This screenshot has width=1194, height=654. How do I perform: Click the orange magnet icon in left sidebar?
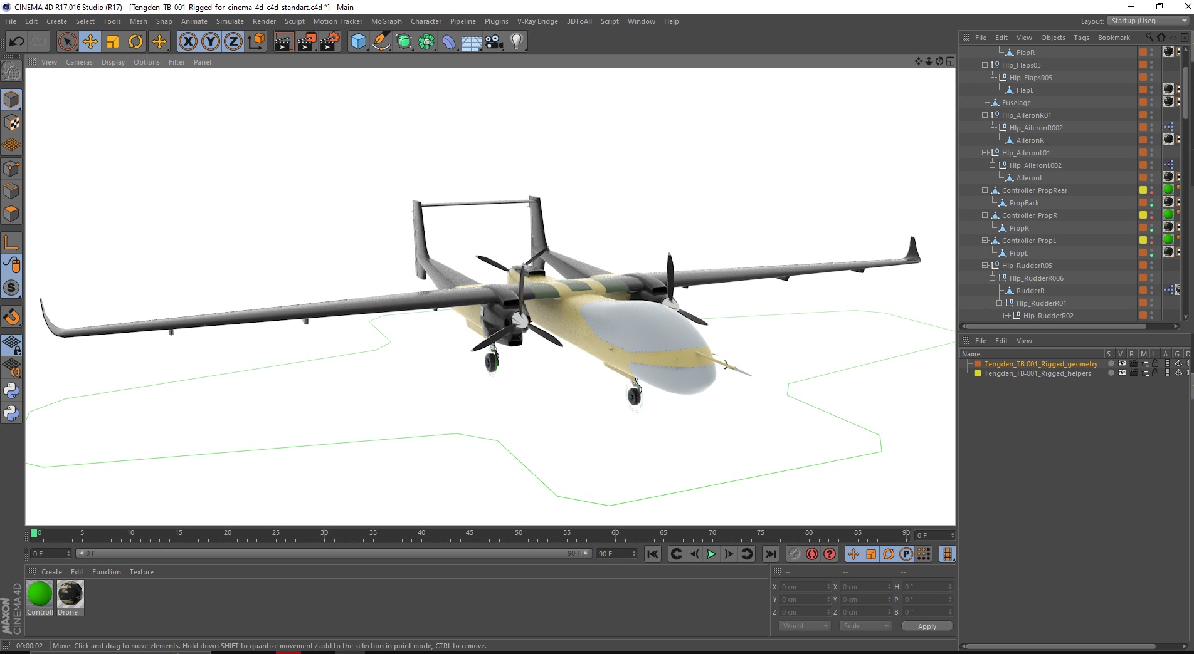point(11,317)
